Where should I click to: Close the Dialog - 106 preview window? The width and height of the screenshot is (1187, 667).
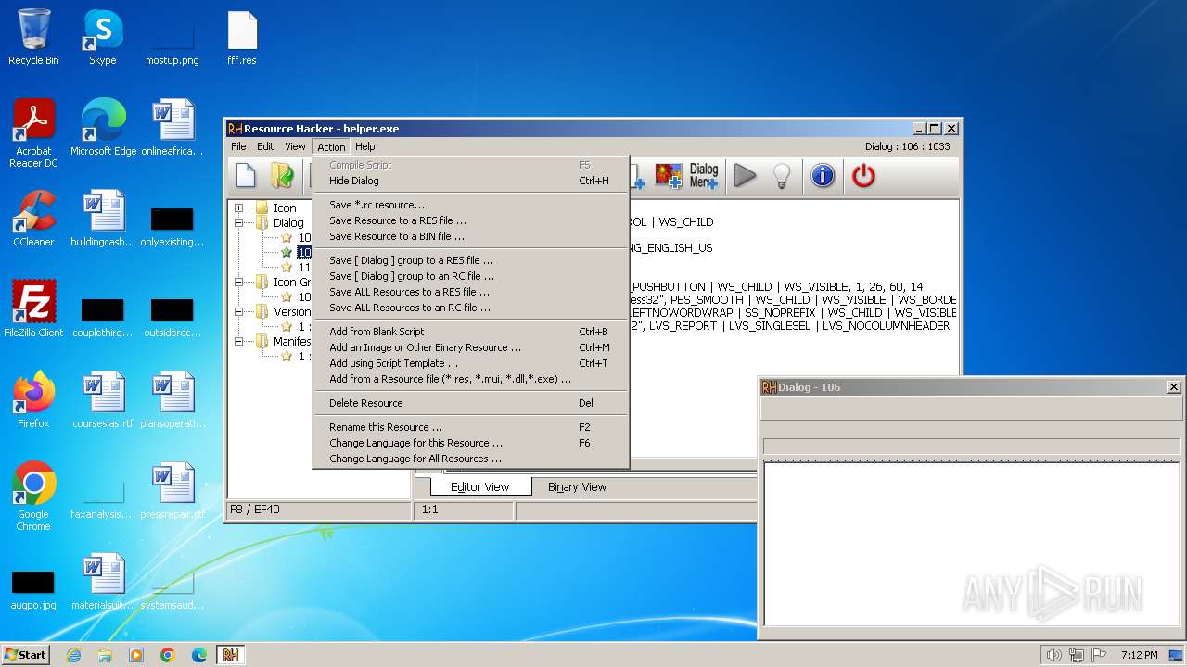coord(1173,387)
